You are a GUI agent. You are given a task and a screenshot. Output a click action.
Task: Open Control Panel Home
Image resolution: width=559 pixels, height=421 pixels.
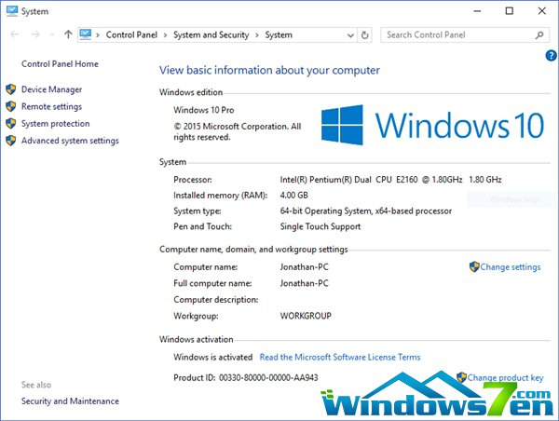(60, 64)
